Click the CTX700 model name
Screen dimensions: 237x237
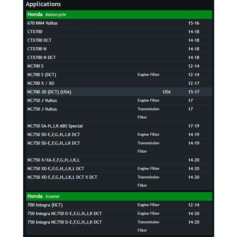point(35,32)
